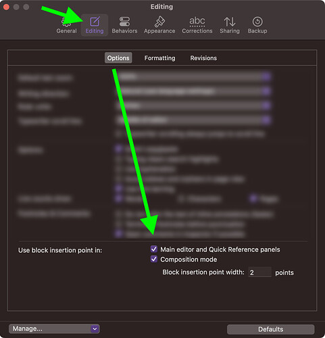Open the Appearance paintbrush icon

[x=159, y=22]
